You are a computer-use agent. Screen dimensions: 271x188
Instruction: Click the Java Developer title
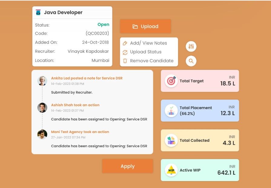(x=63, y=12)
